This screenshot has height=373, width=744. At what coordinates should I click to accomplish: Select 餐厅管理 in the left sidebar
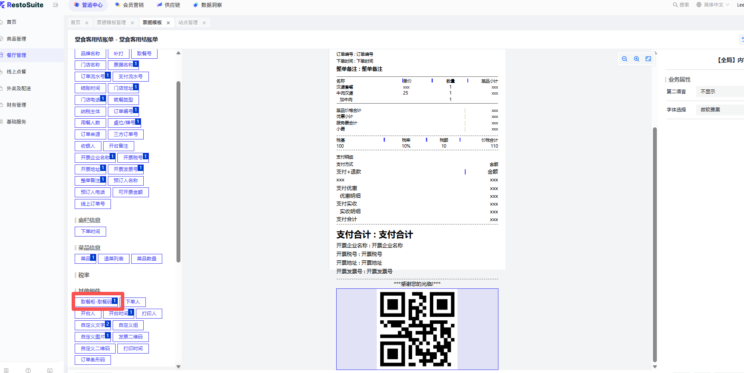(x=16, y=55)
